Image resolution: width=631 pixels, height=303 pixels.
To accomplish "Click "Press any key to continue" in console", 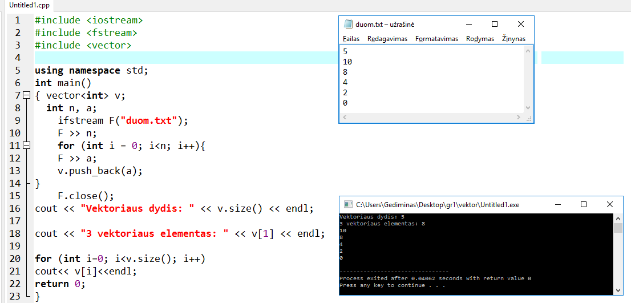I will (x=393, y=285).
